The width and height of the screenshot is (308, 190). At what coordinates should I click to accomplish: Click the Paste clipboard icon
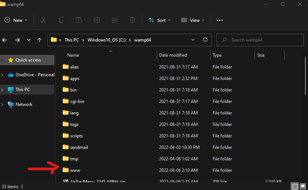(79, 20)
